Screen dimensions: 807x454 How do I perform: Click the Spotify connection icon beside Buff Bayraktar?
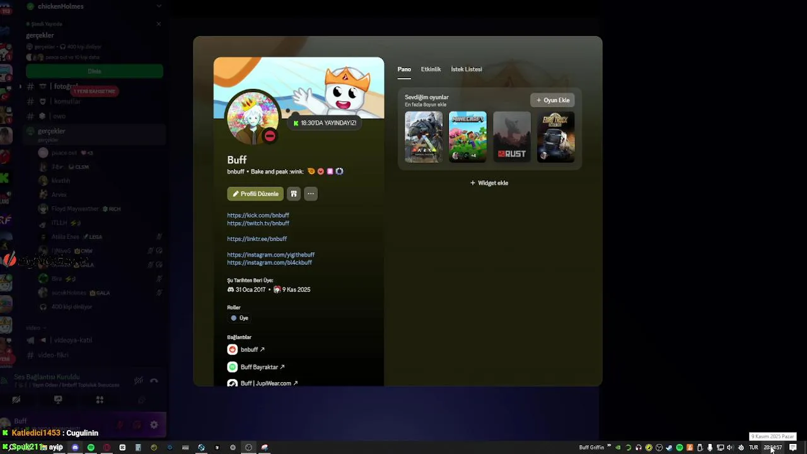233,367
